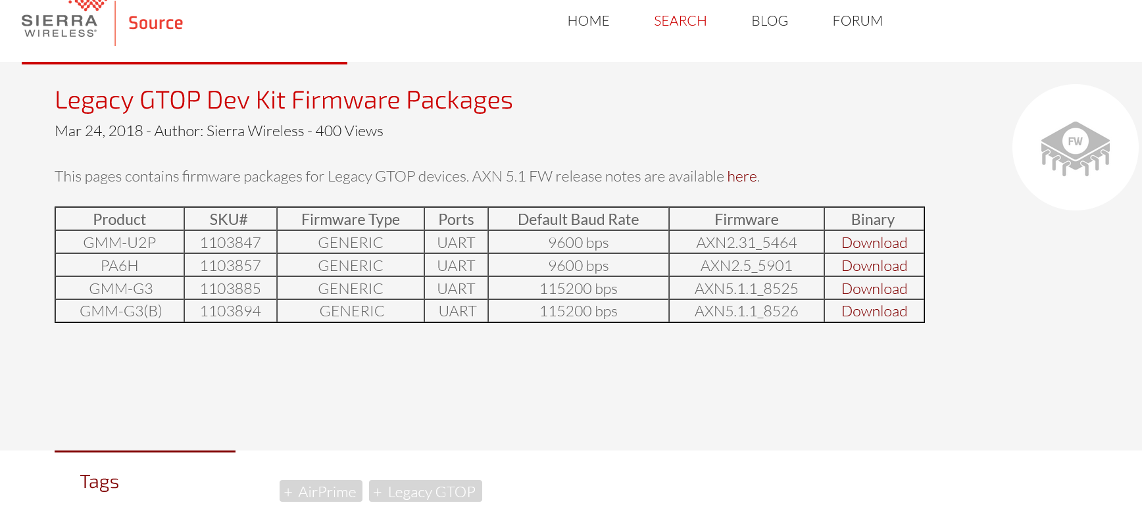Click the Sierra Wireless logo

tap(61, 21)
